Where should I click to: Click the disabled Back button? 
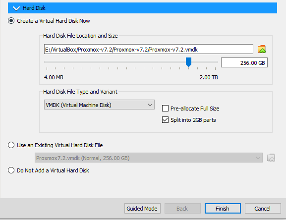coord(182,208)
